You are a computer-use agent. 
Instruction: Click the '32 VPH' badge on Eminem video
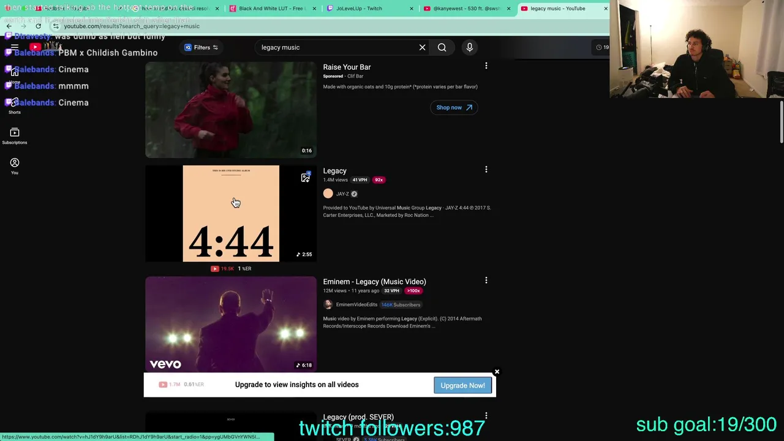click(391, 291)
